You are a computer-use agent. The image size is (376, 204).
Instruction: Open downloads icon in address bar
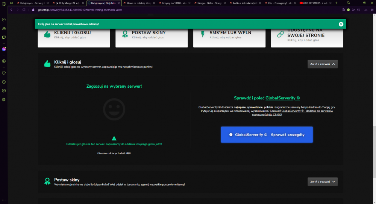(366, 10)
